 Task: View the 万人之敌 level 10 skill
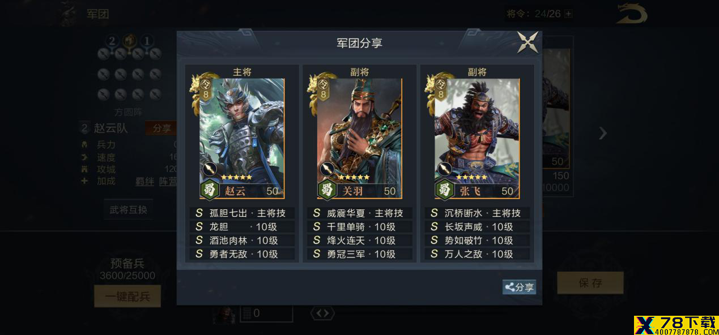[477, 254]
